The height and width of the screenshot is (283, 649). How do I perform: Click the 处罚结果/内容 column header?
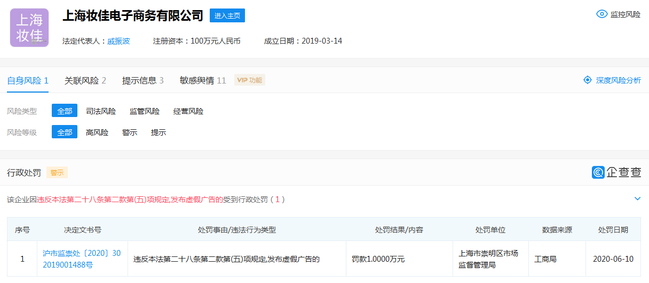tap(399, 230)
